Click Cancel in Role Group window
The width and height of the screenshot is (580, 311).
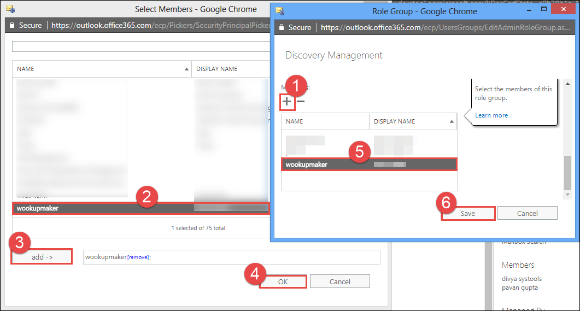tap(527, 213)
